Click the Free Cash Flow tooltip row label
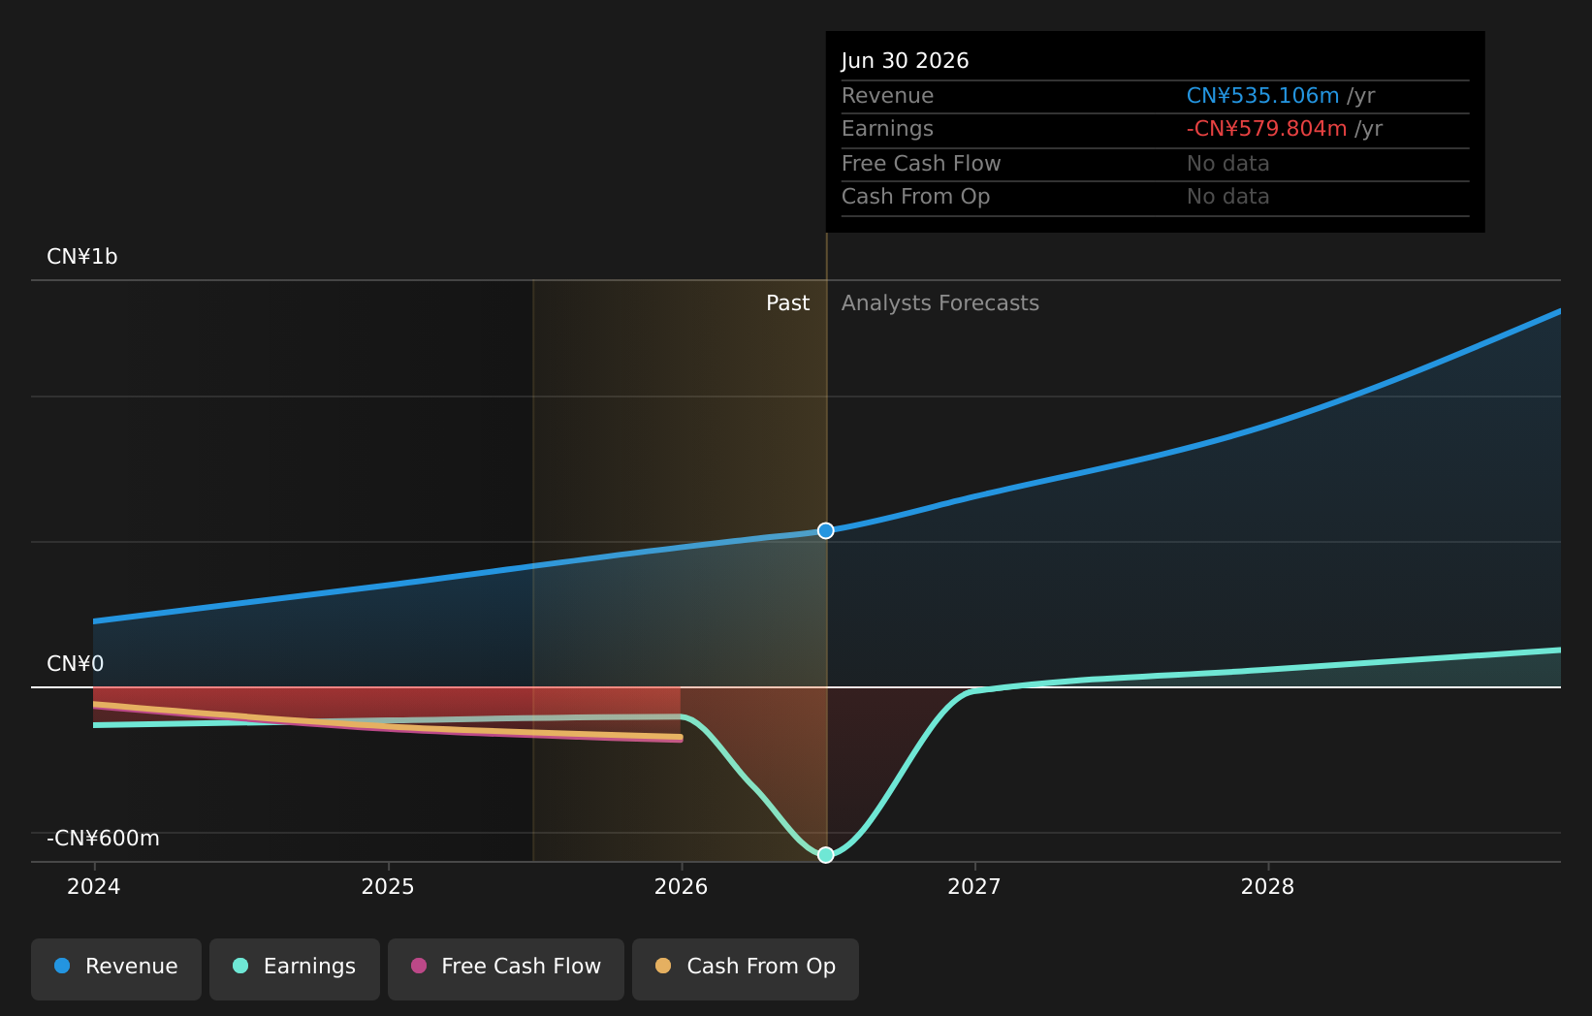Screen dimensions: 1592x1016 pyautogui.click(x=921, y=164)
